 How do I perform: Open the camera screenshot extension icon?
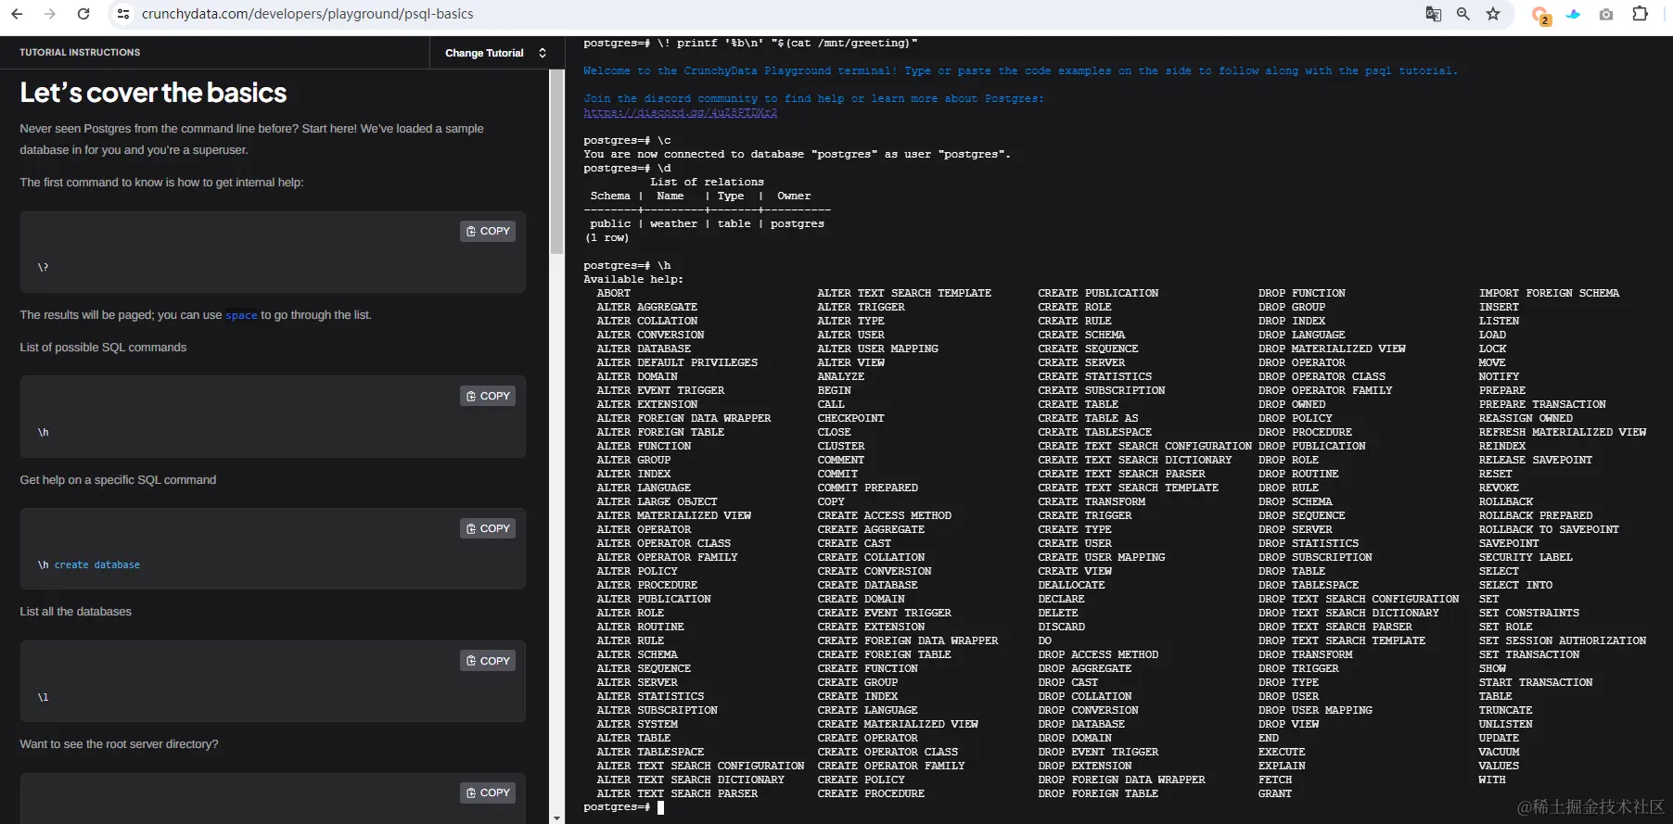1606,14
